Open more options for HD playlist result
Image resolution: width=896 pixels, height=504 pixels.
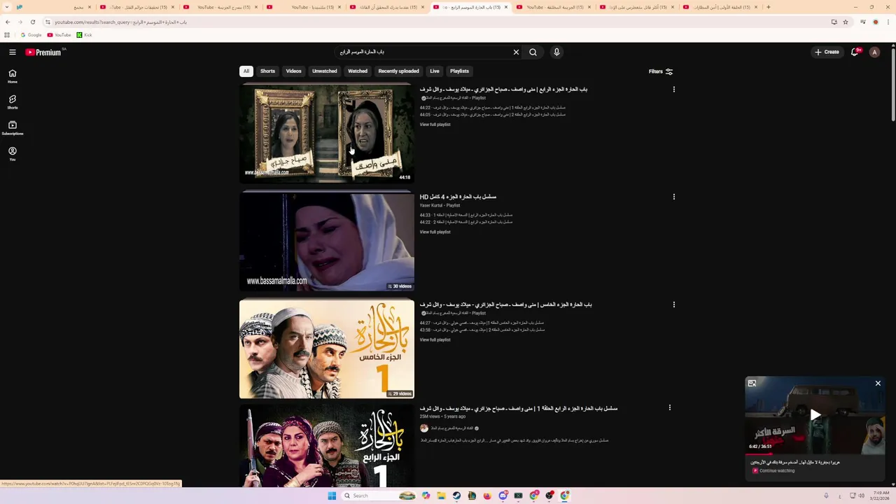pos(674,197)
